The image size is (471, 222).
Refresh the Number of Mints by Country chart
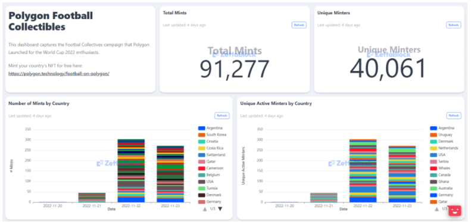222,115
